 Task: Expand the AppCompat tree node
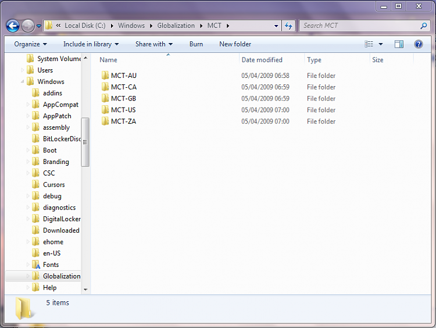(x=28, y=104)
